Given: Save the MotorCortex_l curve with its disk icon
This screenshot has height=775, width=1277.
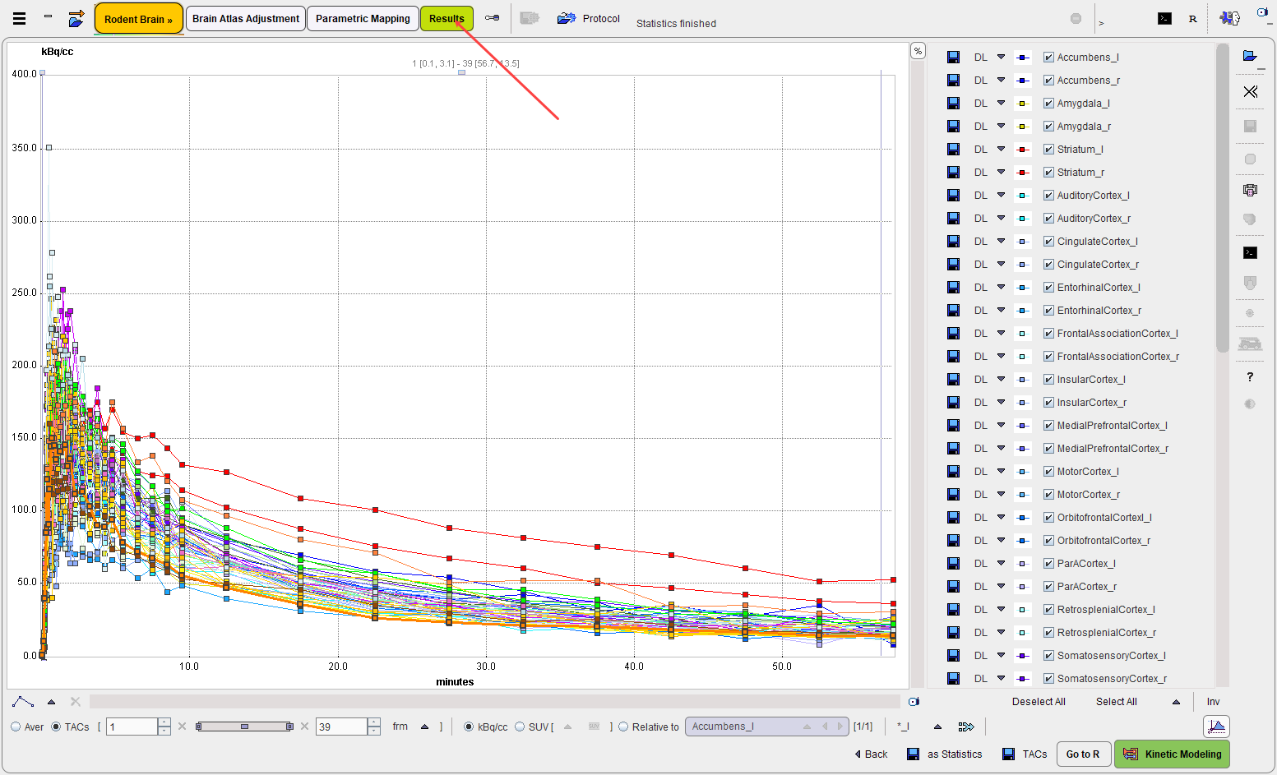Looking at the screenshot, I should pos(953,471).
